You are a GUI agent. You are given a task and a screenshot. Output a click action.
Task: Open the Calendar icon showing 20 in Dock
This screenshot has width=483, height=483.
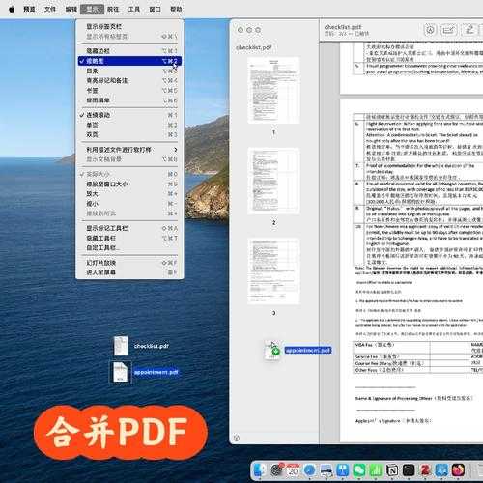(x=293, y=470)
